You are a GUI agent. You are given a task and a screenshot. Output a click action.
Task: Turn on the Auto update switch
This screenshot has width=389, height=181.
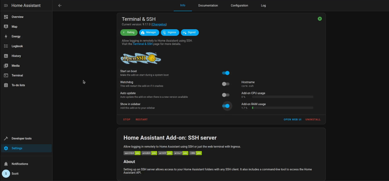coord(226,95)
